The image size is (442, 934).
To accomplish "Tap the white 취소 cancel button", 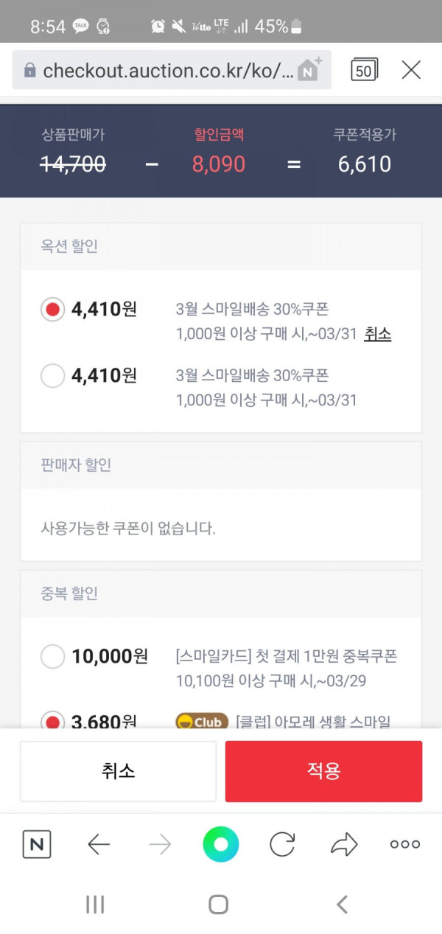I will click(x=118, y=771).
